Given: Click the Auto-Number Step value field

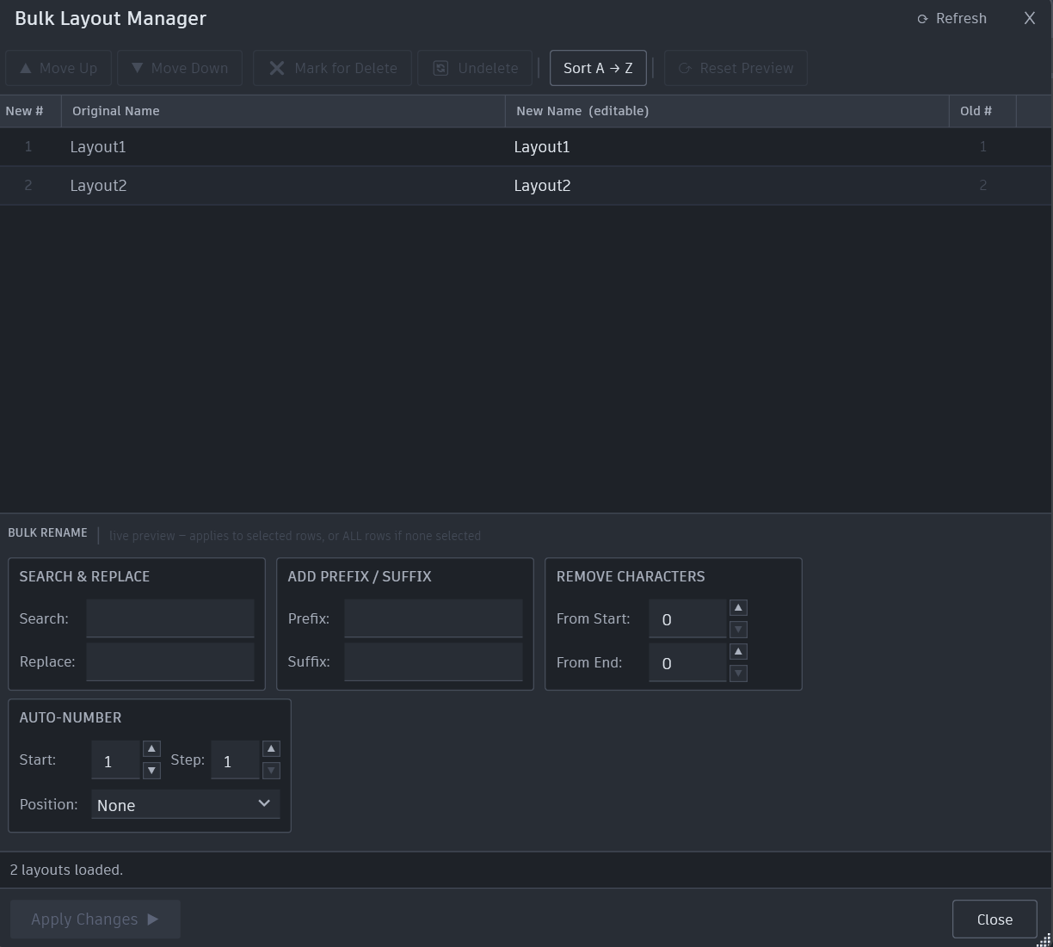Looking at the screenshot, I should 235,760.
